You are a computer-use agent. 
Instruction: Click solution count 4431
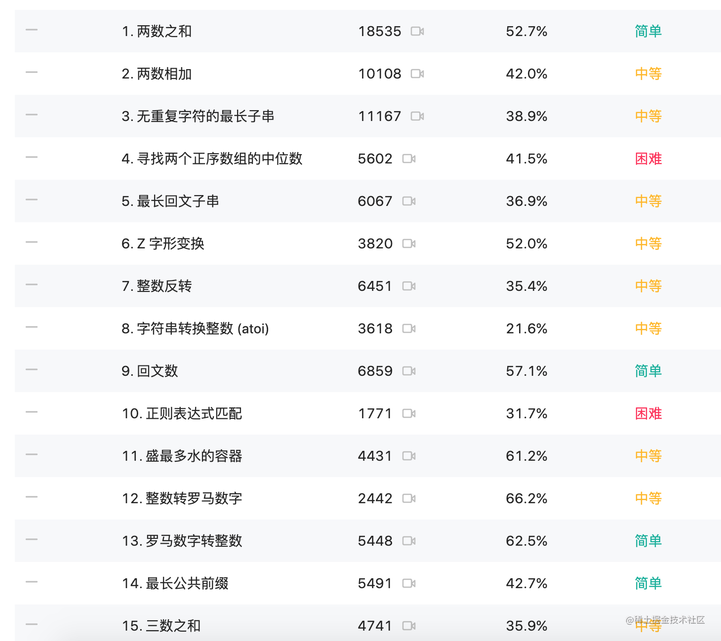click(x=375, y=456)
